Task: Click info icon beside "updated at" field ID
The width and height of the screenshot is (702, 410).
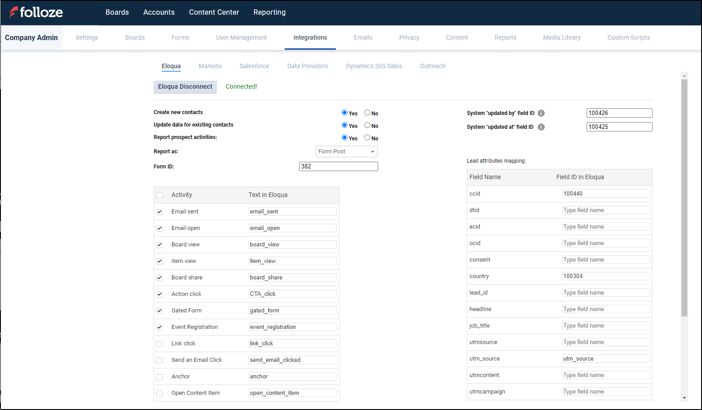Action: click(x=541, y=127)
